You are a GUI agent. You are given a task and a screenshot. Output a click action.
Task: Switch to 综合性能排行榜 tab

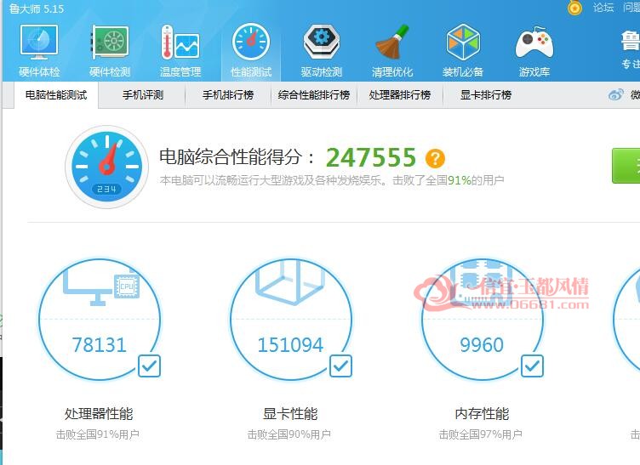(x=314, y=95)
